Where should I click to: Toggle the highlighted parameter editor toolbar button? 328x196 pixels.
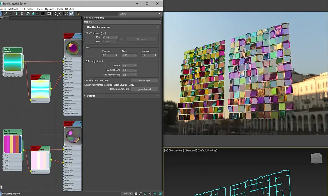71,13
